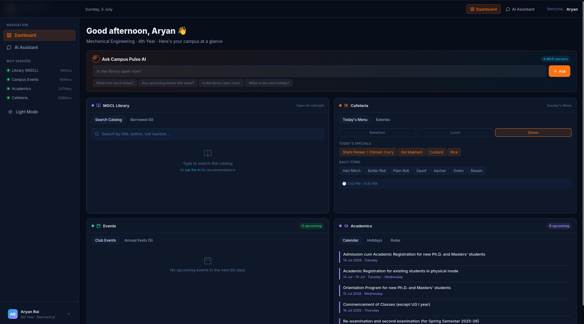Image resolution: width=584 pixels, height=324 pixels.
Task: Click the orange Ask button
Action: pyautogui.click(x=559, y=71)
